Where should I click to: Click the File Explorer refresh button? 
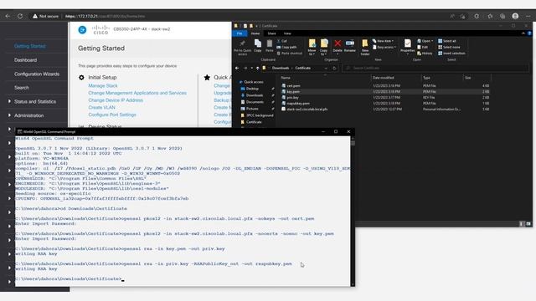334,68
